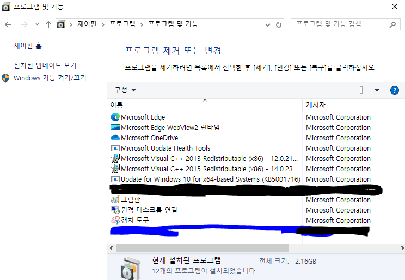Click the view layout icon button
This screenshot has width=405, height=280.
point(364,90)
